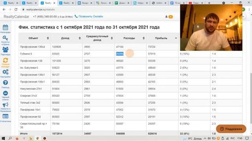The image size is (252, 141).
Task: Open Клиенты и Брони sidebar section
Action: click(x=5, y=40)
